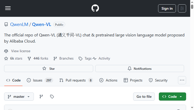Click the fork icon beside 446 forks
Screen dimensions: 194x110
pyautogui.click(x=29, y=58)
